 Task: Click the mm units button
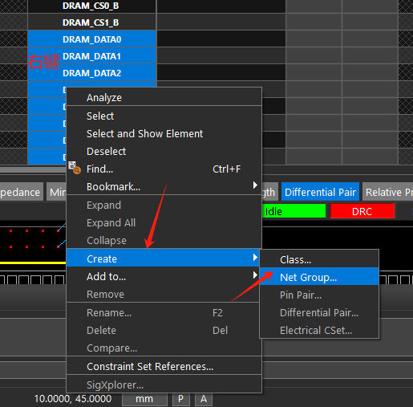[144, 399]
